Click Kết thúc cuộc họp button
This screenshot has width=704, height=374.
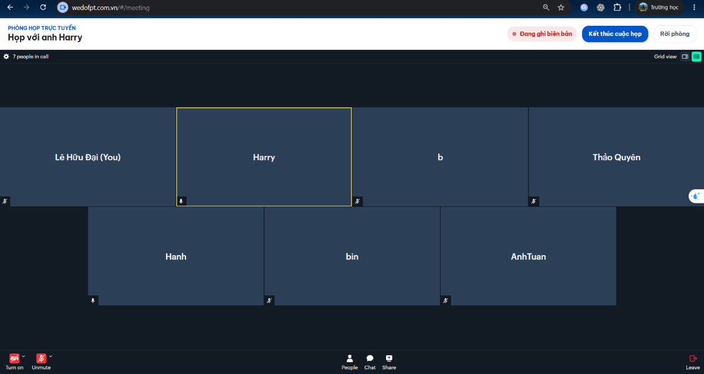[x=615, y=34]
